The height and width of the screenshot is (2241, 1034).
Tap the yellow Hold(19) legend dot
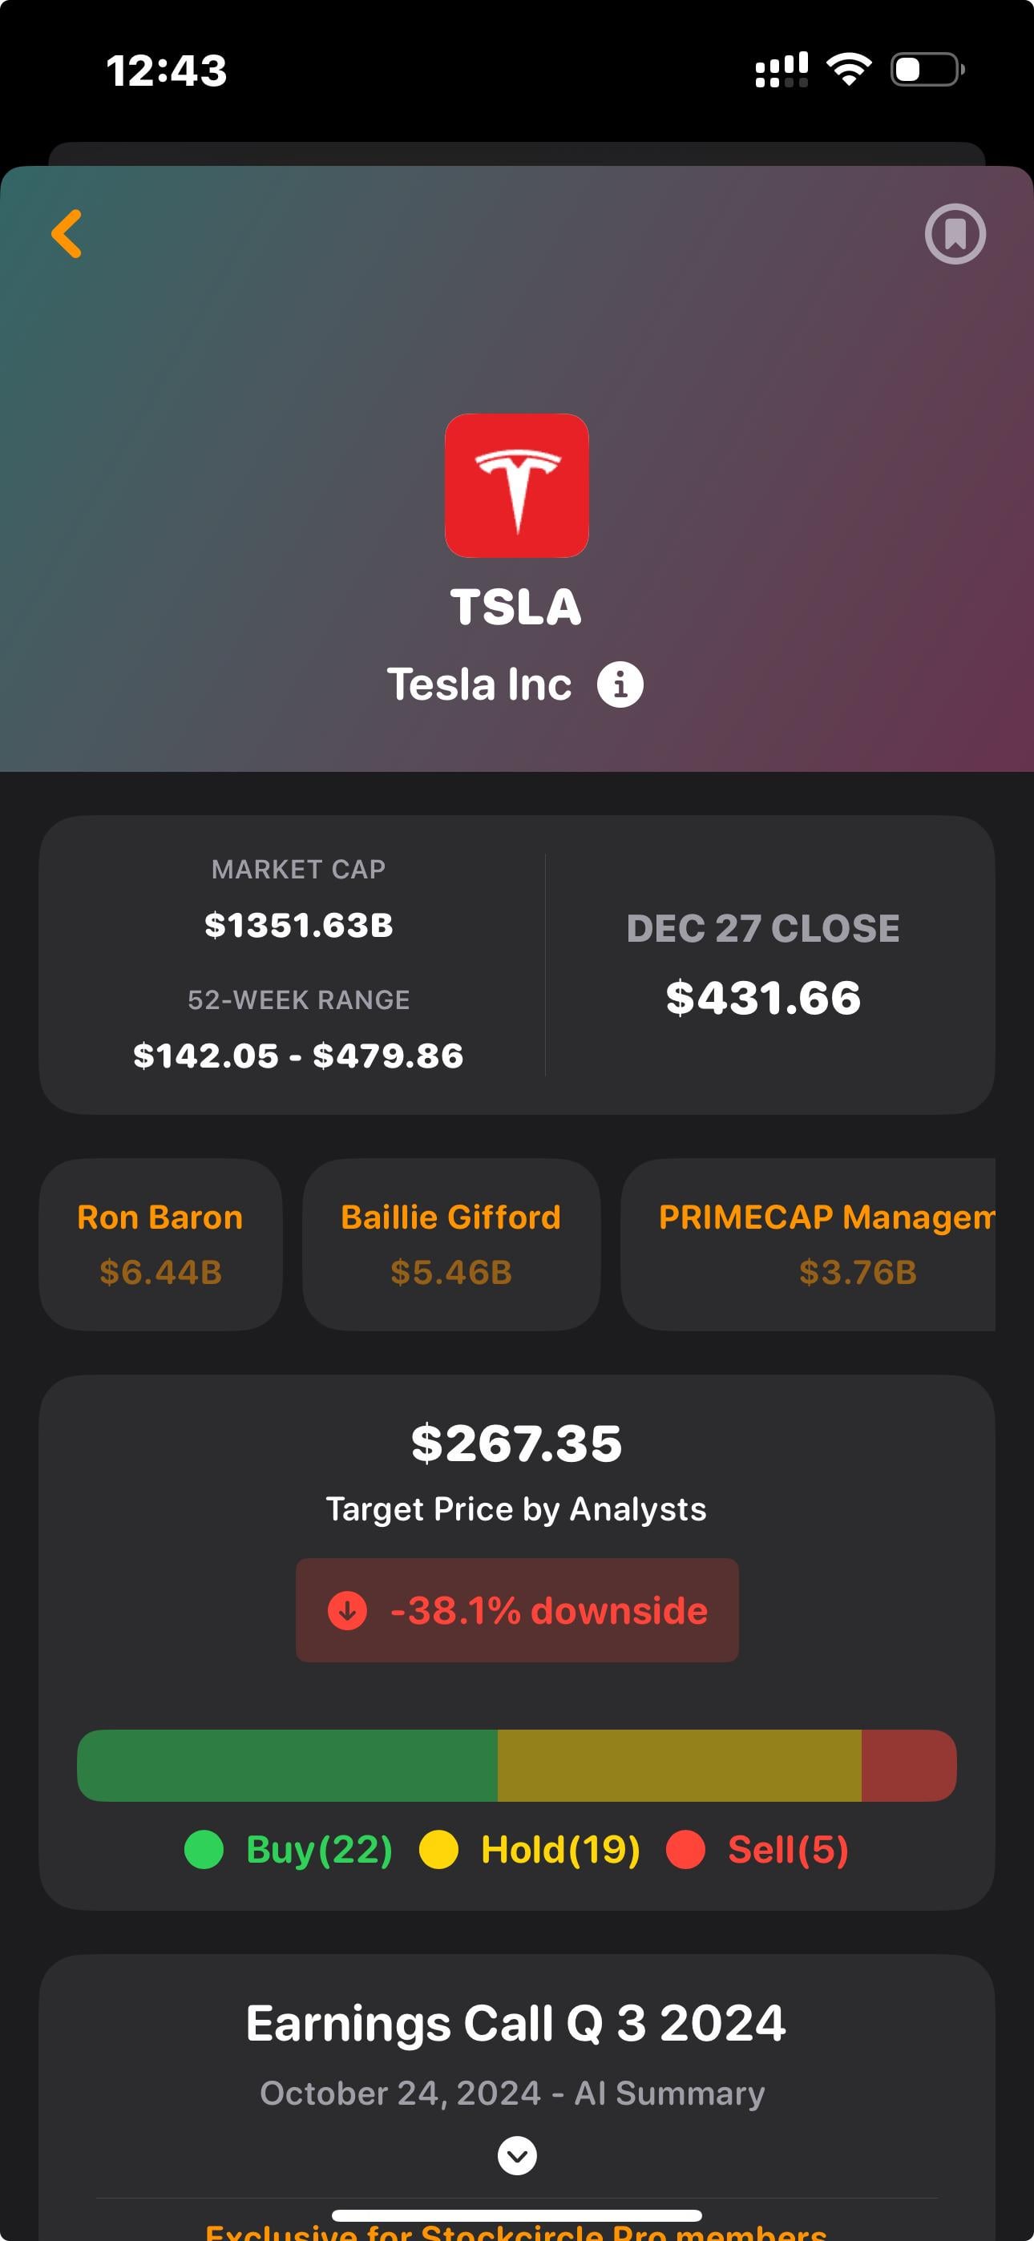[x=438, y=1850]
